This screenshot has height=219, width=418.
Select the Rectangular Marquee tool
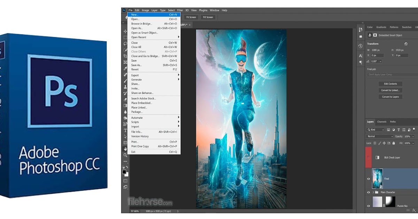[x=125, y=38]
